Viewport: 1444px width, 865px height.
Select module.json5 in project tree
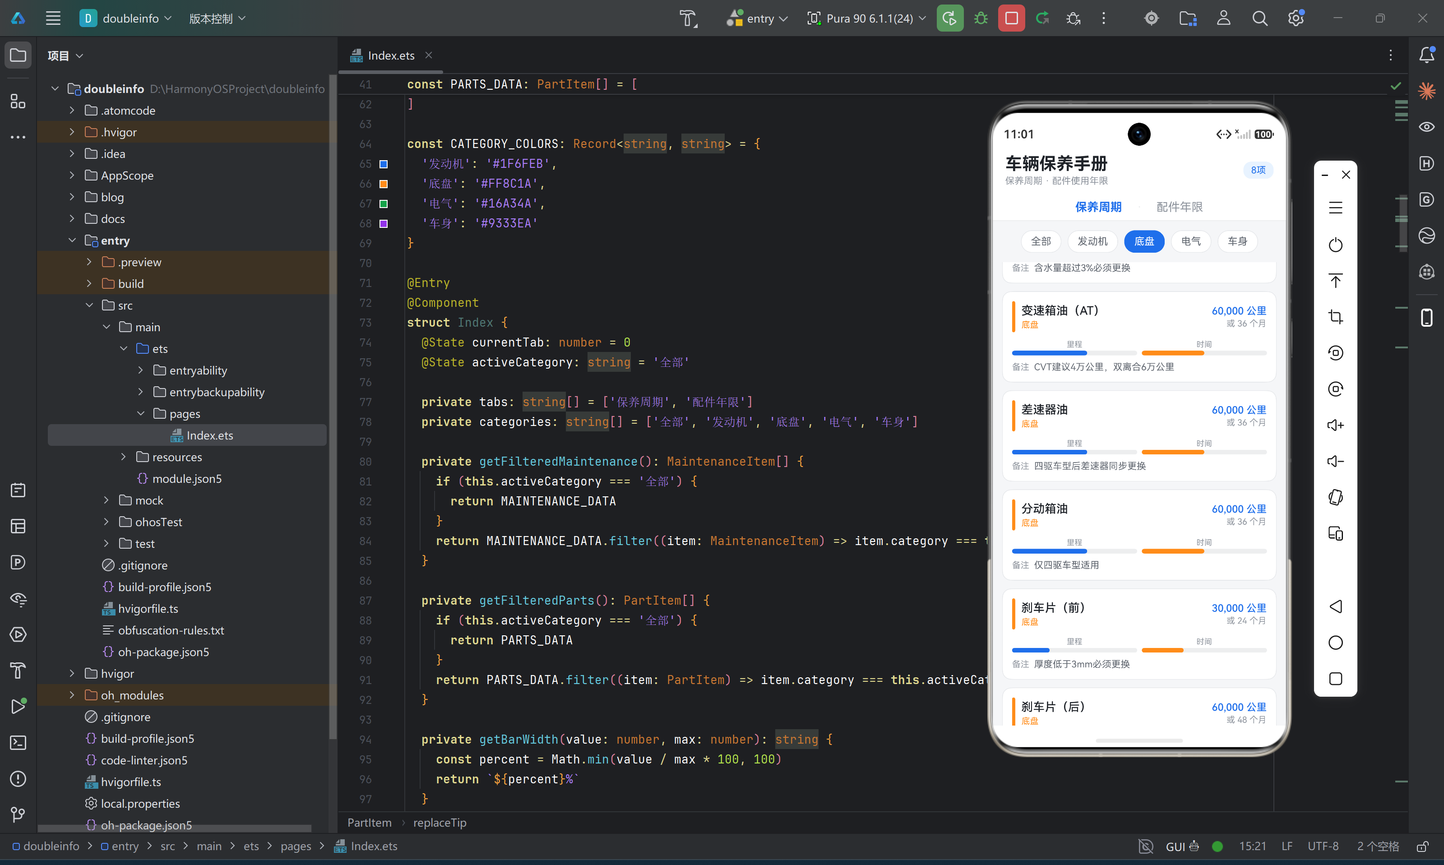click(186, 479)
